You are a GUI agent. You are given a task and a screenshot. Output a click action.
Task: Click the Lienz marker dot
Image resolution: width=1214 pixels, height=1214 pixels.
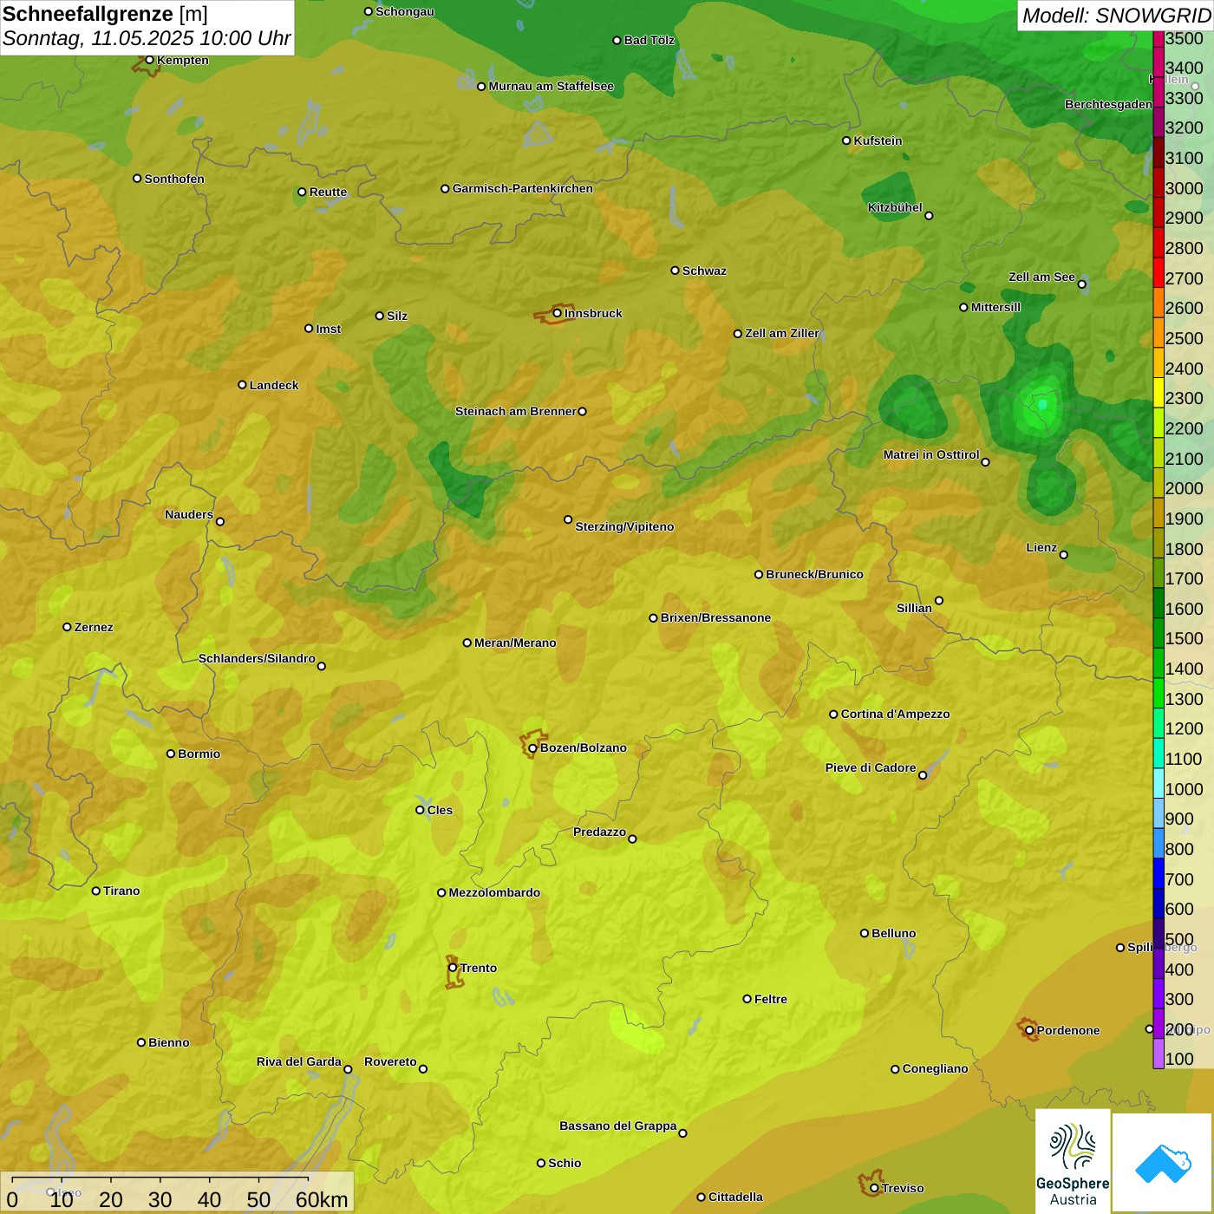(x=1064, y=555)
